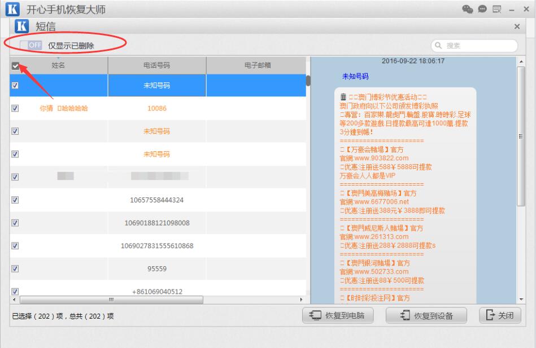Uncheck checkbox for the blurred contact row
Screen dimensions: 536x348
click(15, 177)
